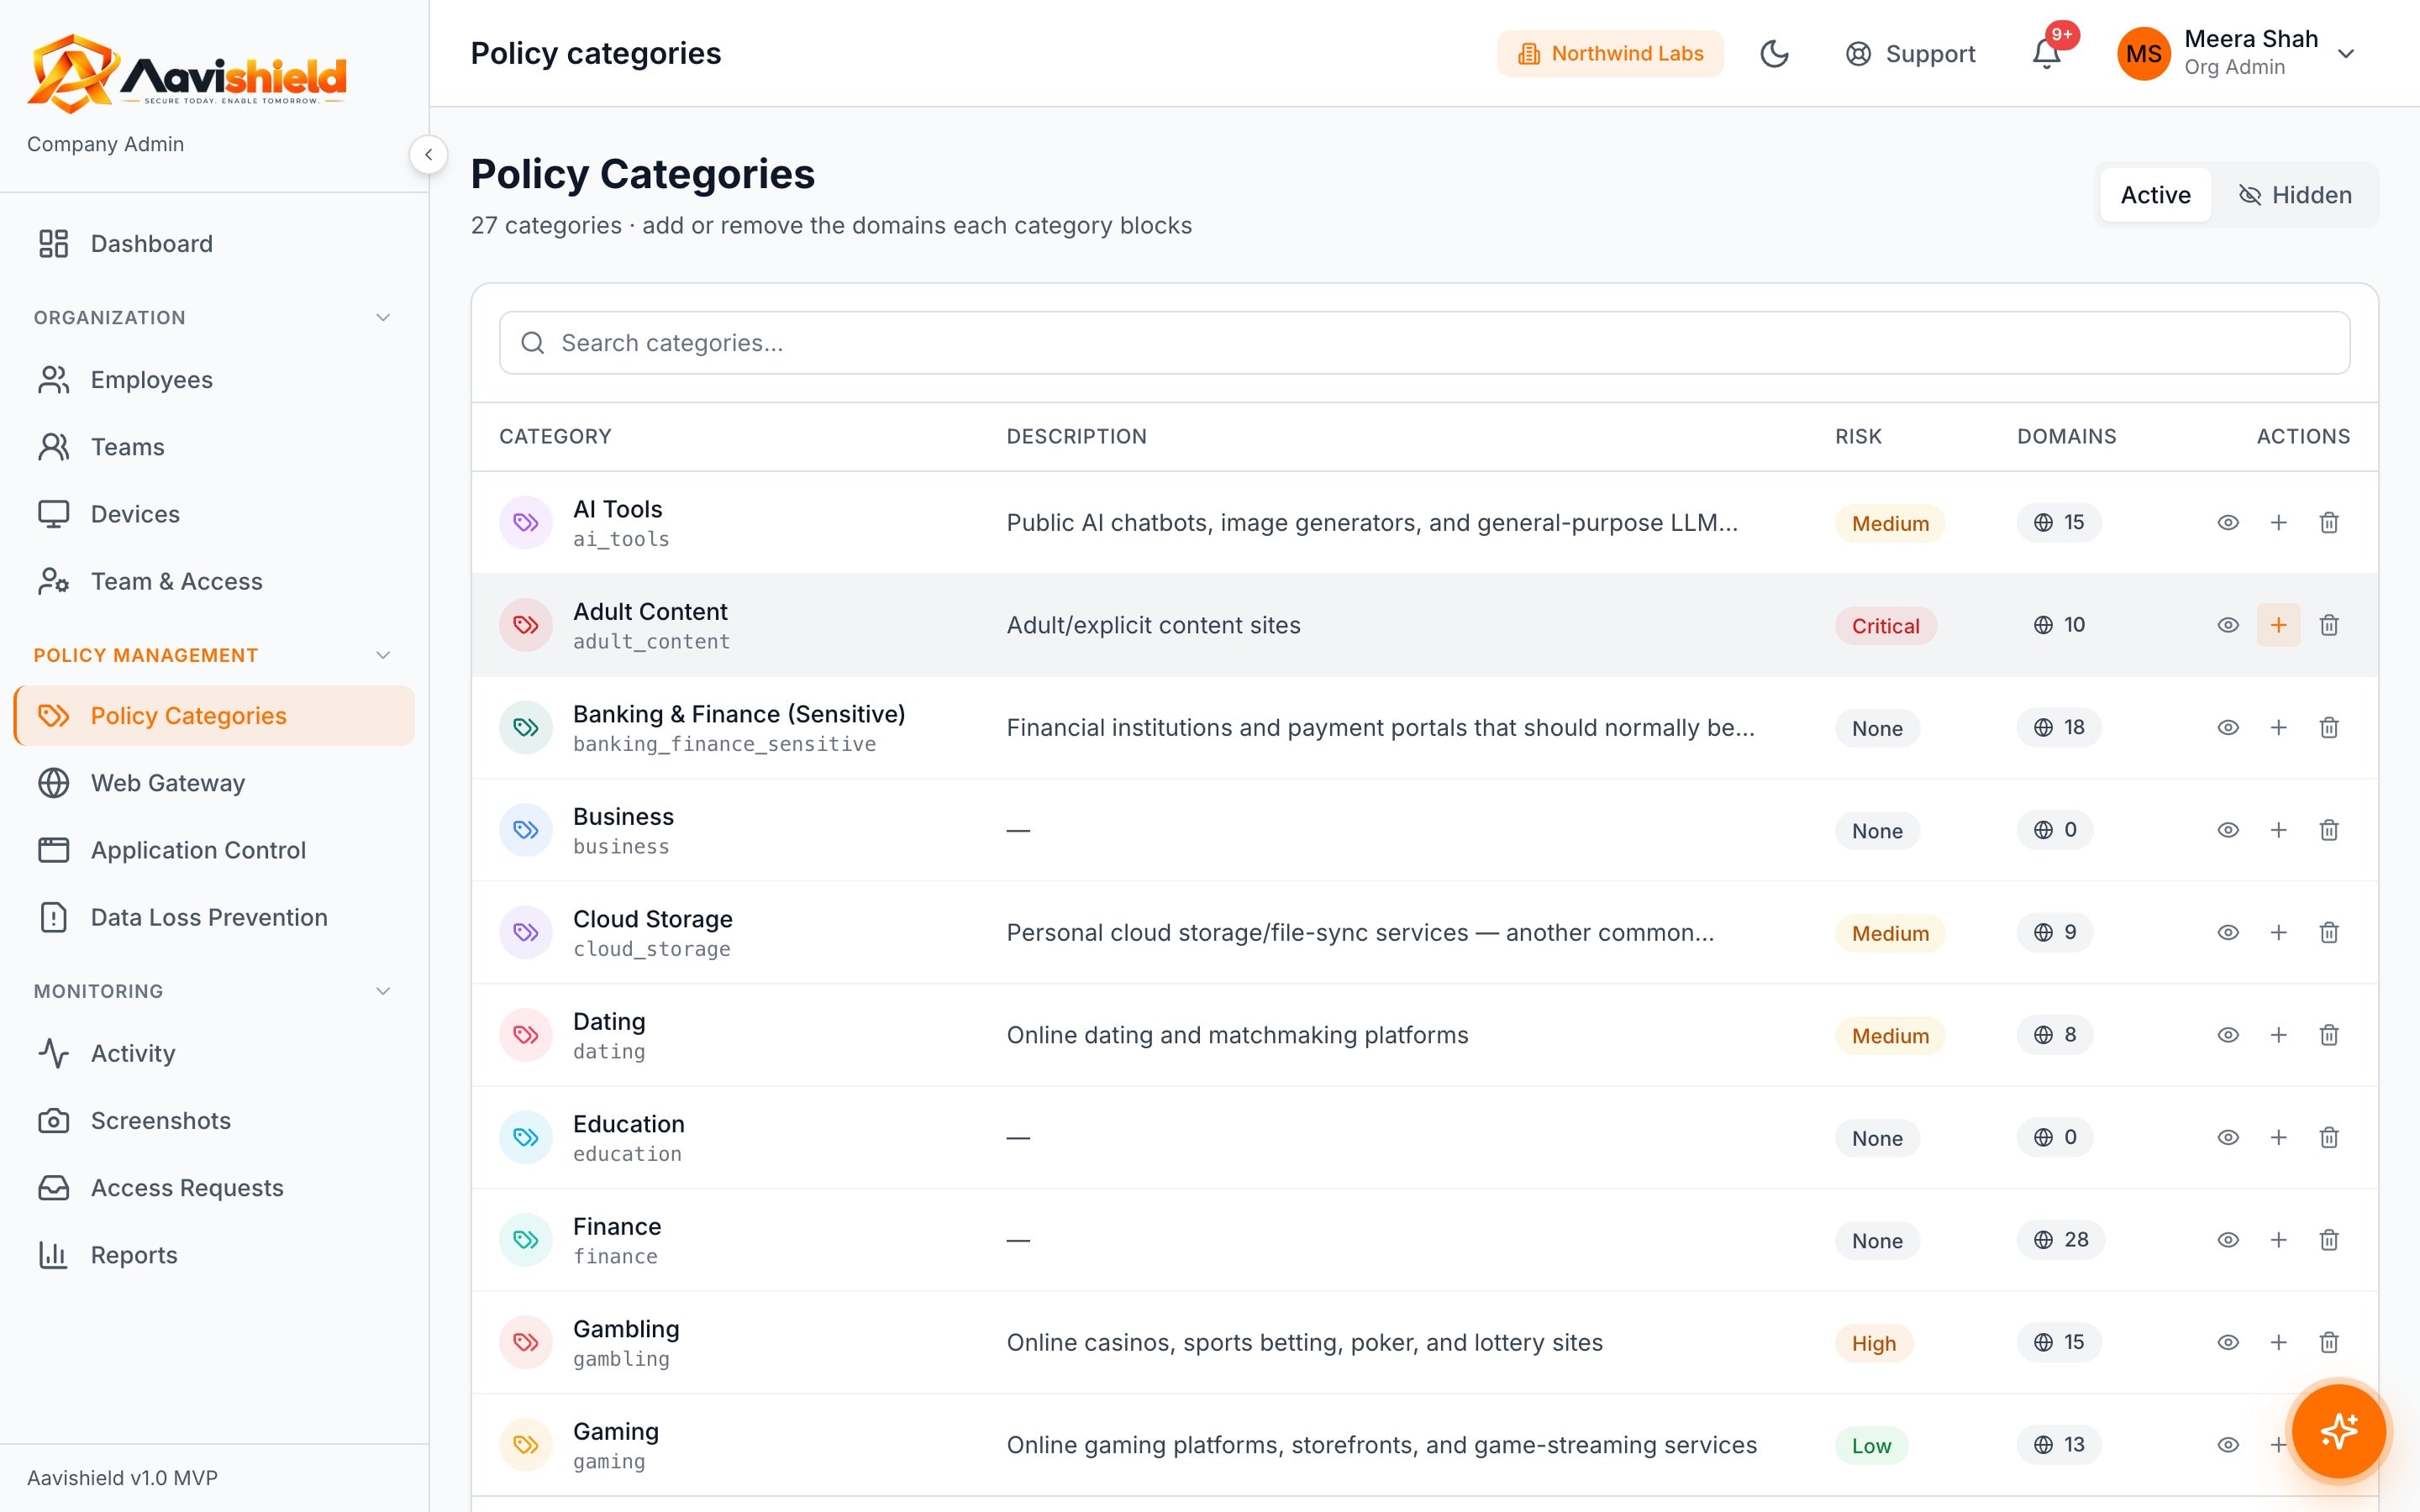
Task: Open the Northwind Labs organization switcher
Action: [x=1610, y=53]
